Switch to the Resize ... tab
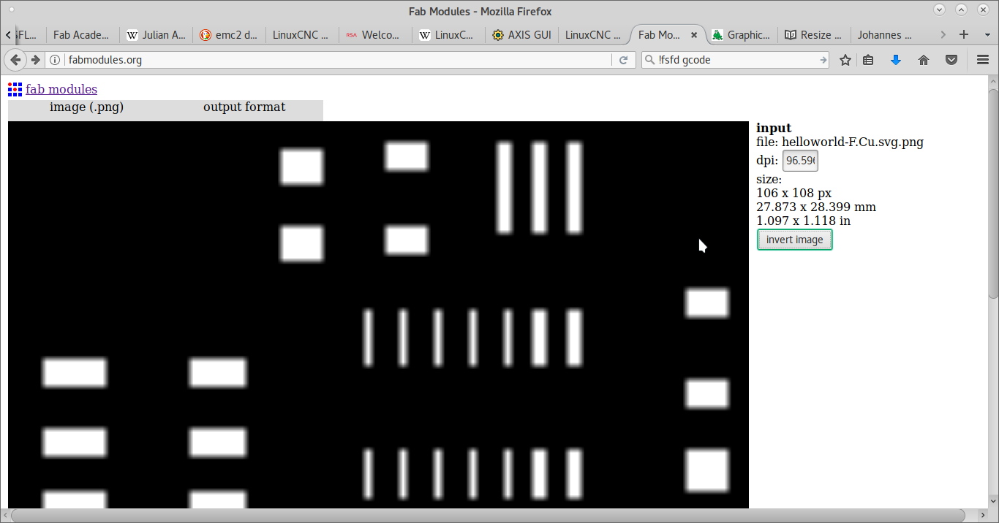Screen dimensions: 999x523 coord(814,34)
